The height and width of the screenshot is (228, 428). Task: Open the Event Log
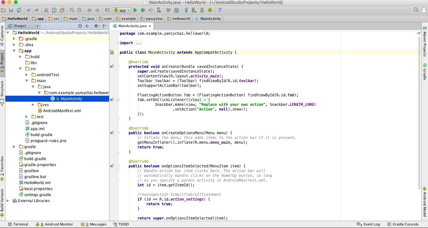pyautogui.click(x=368, y=224)
